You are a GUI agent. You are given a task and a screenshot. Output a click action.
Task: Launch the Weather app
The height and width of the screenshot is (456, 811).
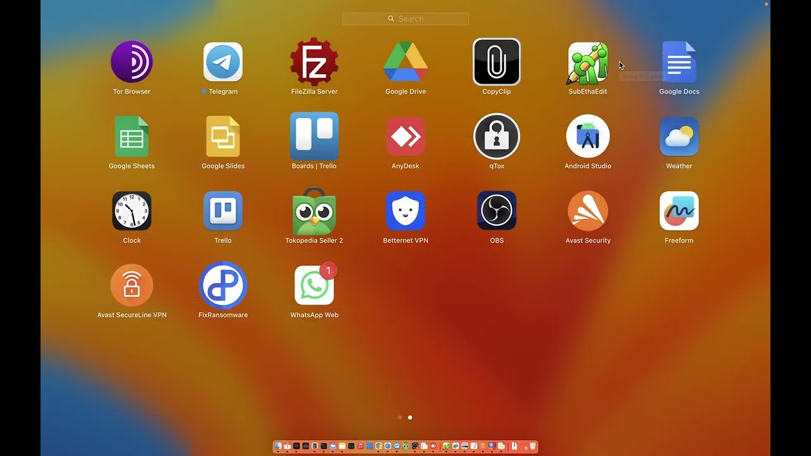(x=679, y=136)
